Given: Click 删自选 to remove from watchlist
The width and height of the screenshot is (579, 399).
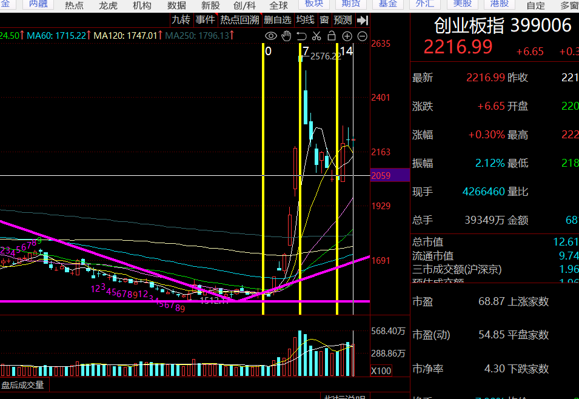Looking at the screenshot, I should coord(278,20).
